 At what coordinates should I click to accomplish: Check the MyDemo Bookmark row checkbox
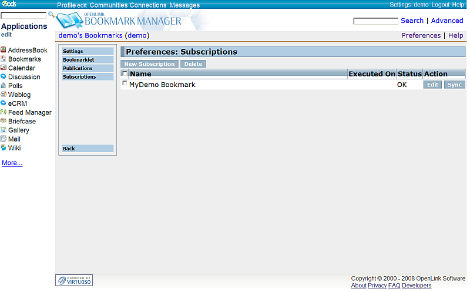pyautogui.click(x=124, y=84)
